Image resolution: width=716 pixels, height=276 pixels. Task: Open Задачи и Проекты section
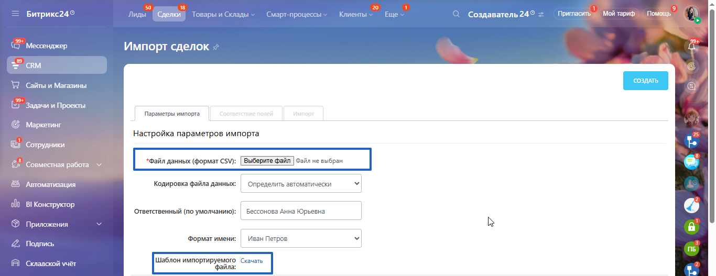pyautogui.click(x=57, y=105)
